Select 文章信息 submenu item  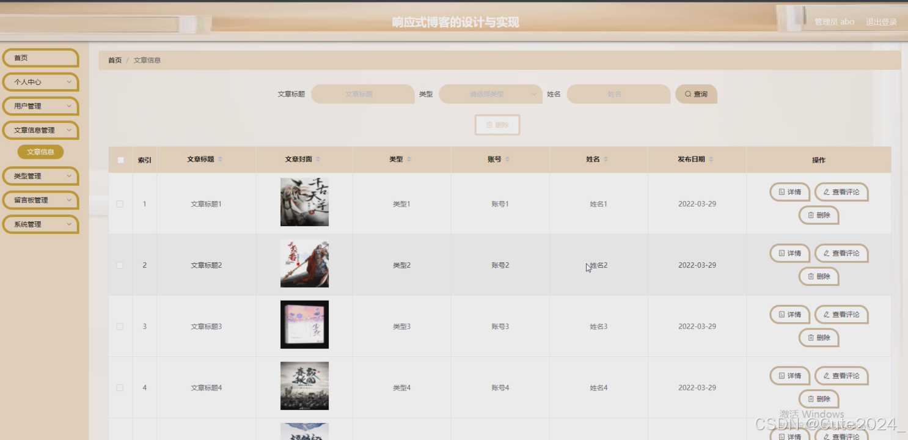[x=40, y=152]
